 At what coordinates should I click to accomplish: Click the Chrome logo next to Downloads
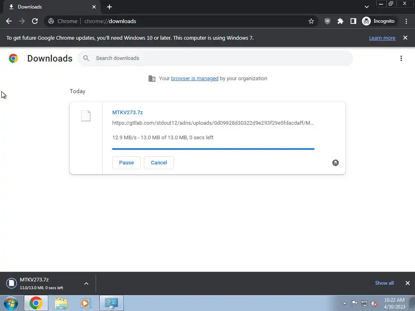pos(13,58)
